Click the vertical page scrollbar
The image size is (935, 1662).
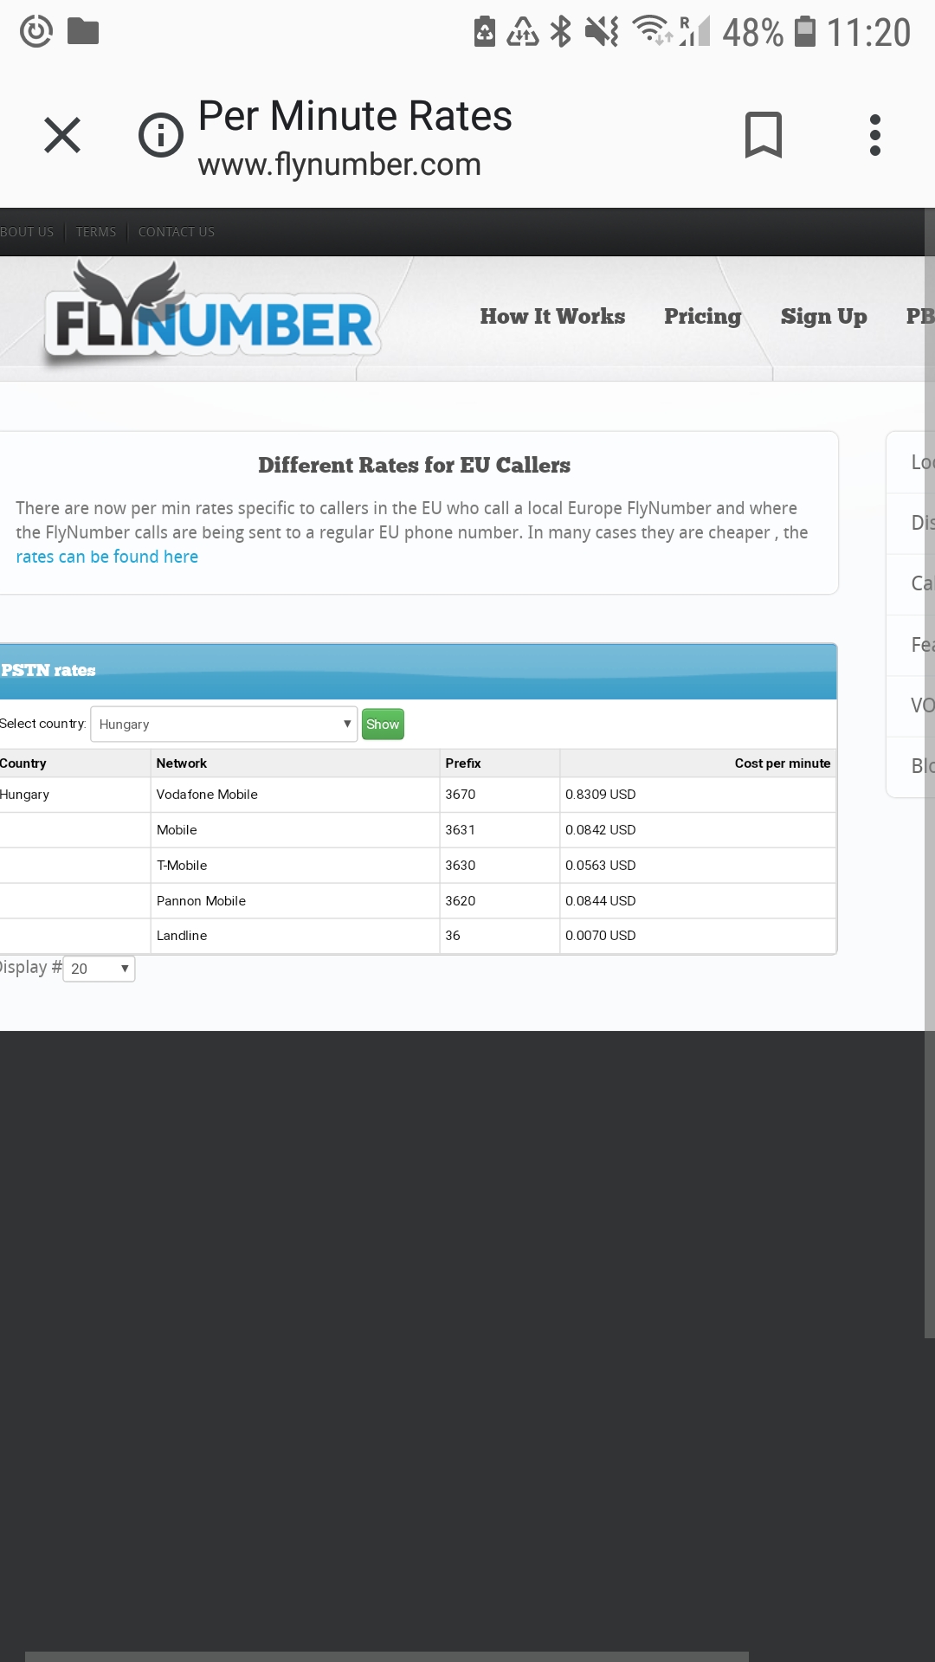pyautogui.click(x=929, y=779)
